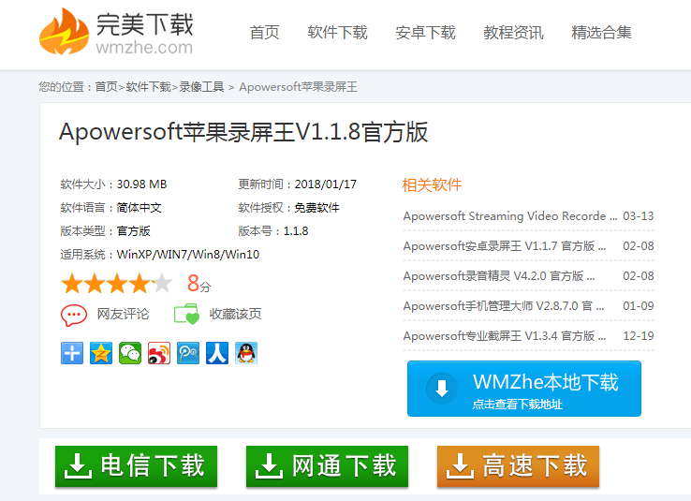Share via the WeChat icon
Viewport: 691px width, 501px height.
click(x=130, y=353)
